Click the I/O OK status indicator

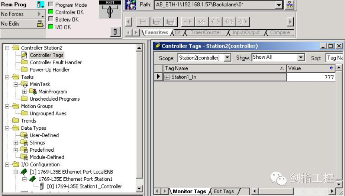51,27
